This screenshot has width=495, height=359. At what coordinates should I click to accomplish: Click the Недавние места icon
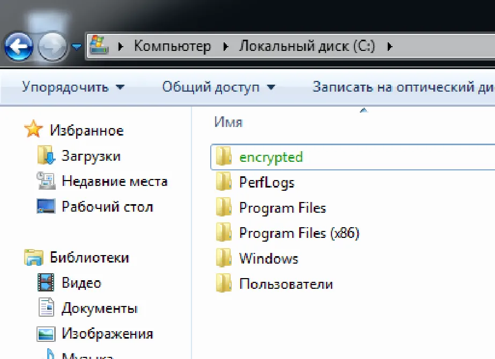coord(46,180)
